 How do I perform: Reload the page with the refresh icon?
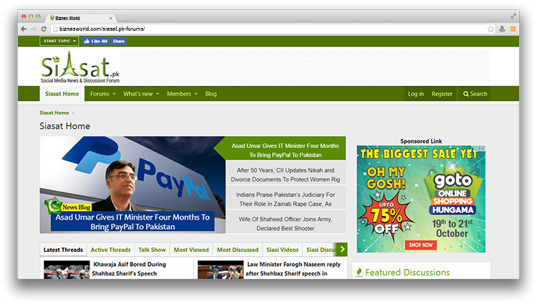pyautogui.click(x=44, y=29)
